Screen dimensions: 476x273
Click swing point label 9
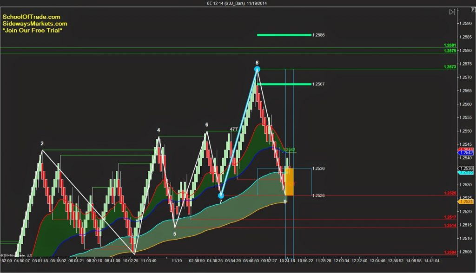coord(285,201)
